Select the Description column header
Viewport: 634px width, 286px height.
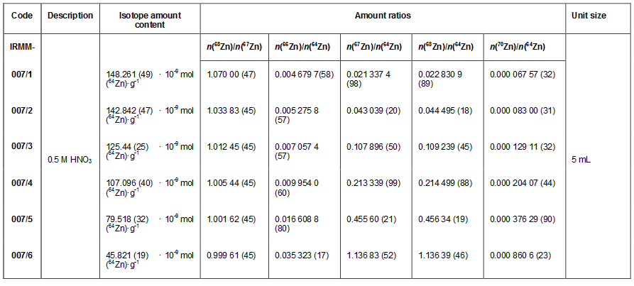[70, 16]
